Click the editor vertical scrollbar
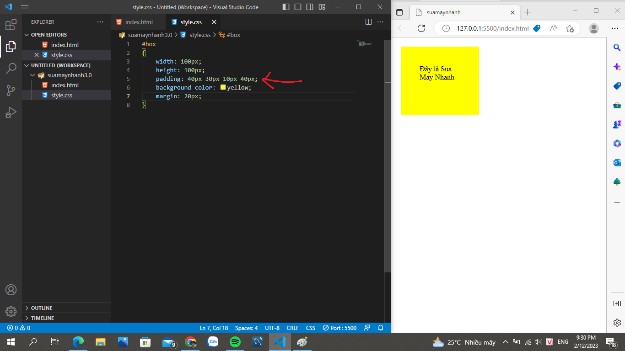 (x=388, y=155)
